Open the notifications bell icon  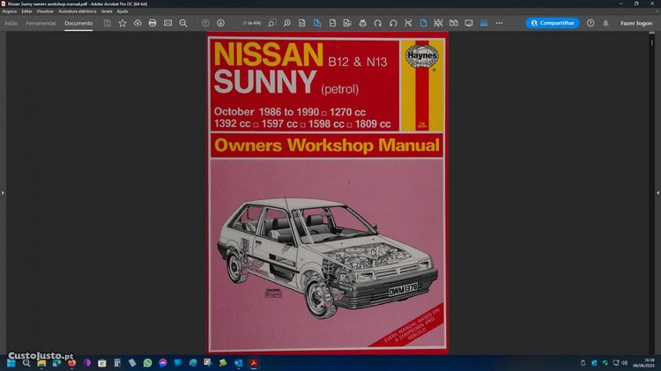(605, 23)
